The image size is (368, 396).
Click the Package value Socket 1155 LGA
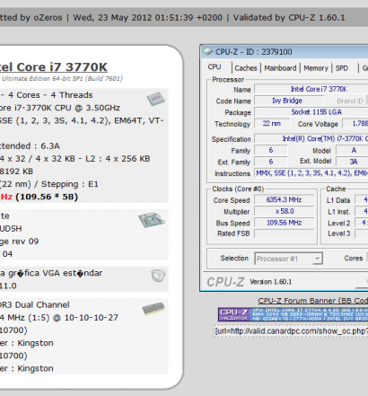(x=311, y=112)
